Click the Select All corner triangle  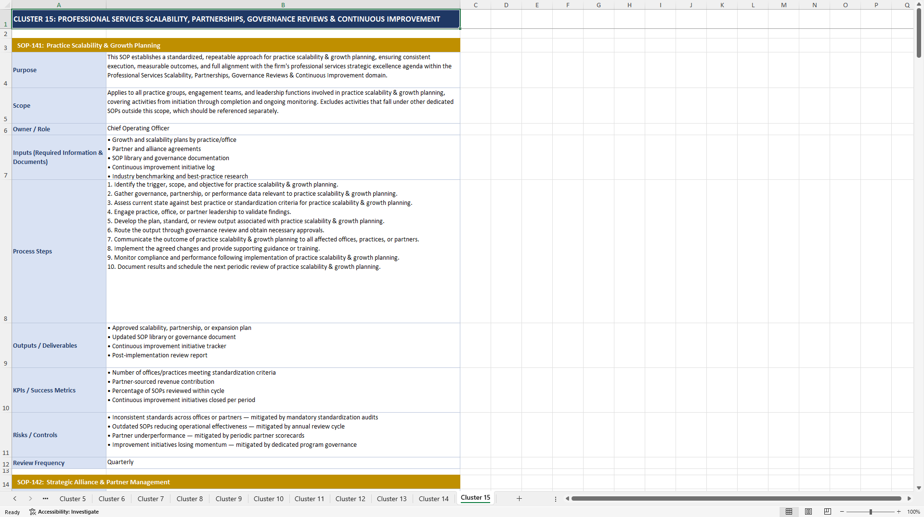click(x=6, y=5)
